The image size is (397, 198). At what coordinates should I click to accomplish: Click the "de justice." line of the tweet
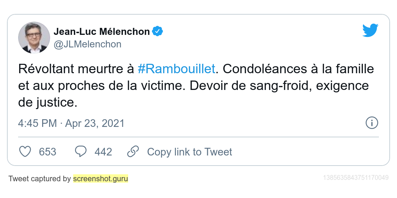pos(47,102)
